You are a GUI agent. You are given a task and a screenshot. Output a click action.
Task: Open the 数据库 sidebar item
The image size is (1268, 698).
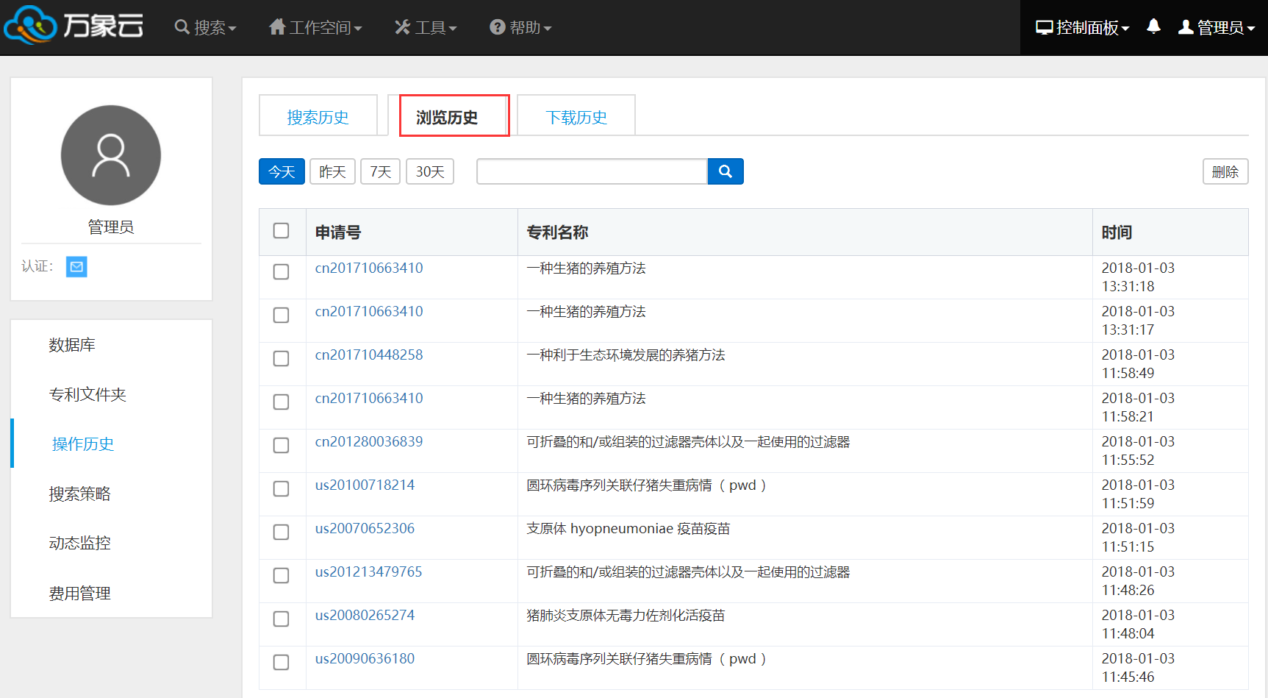pyautogui.click(x=72, y=344)
